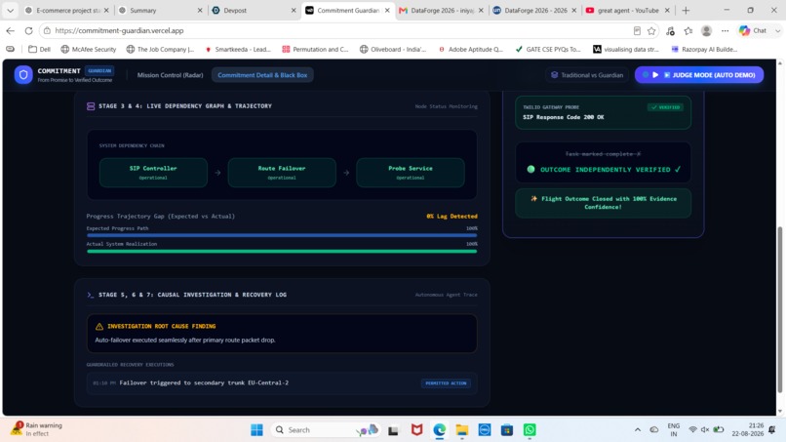Screen dimensions: 786x442
Task: Click the investigation warning triangle icon
Action: 99,326
